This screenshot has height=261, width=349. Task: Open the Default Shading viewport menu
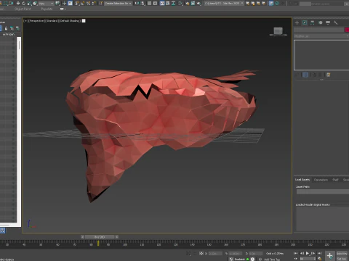pyautogui.click(x=69, y=21)
